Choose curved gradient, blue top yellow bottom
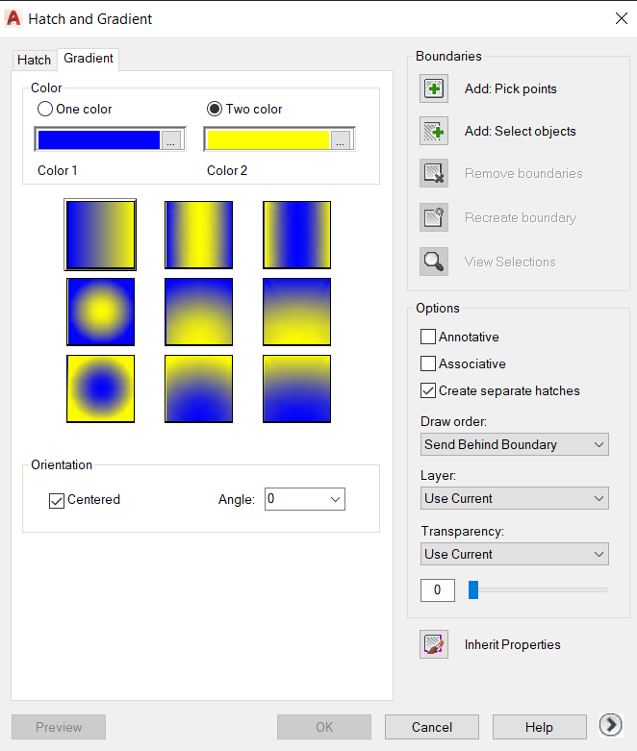This screenshot has width=637, height=751. click(x=296, y=312)
